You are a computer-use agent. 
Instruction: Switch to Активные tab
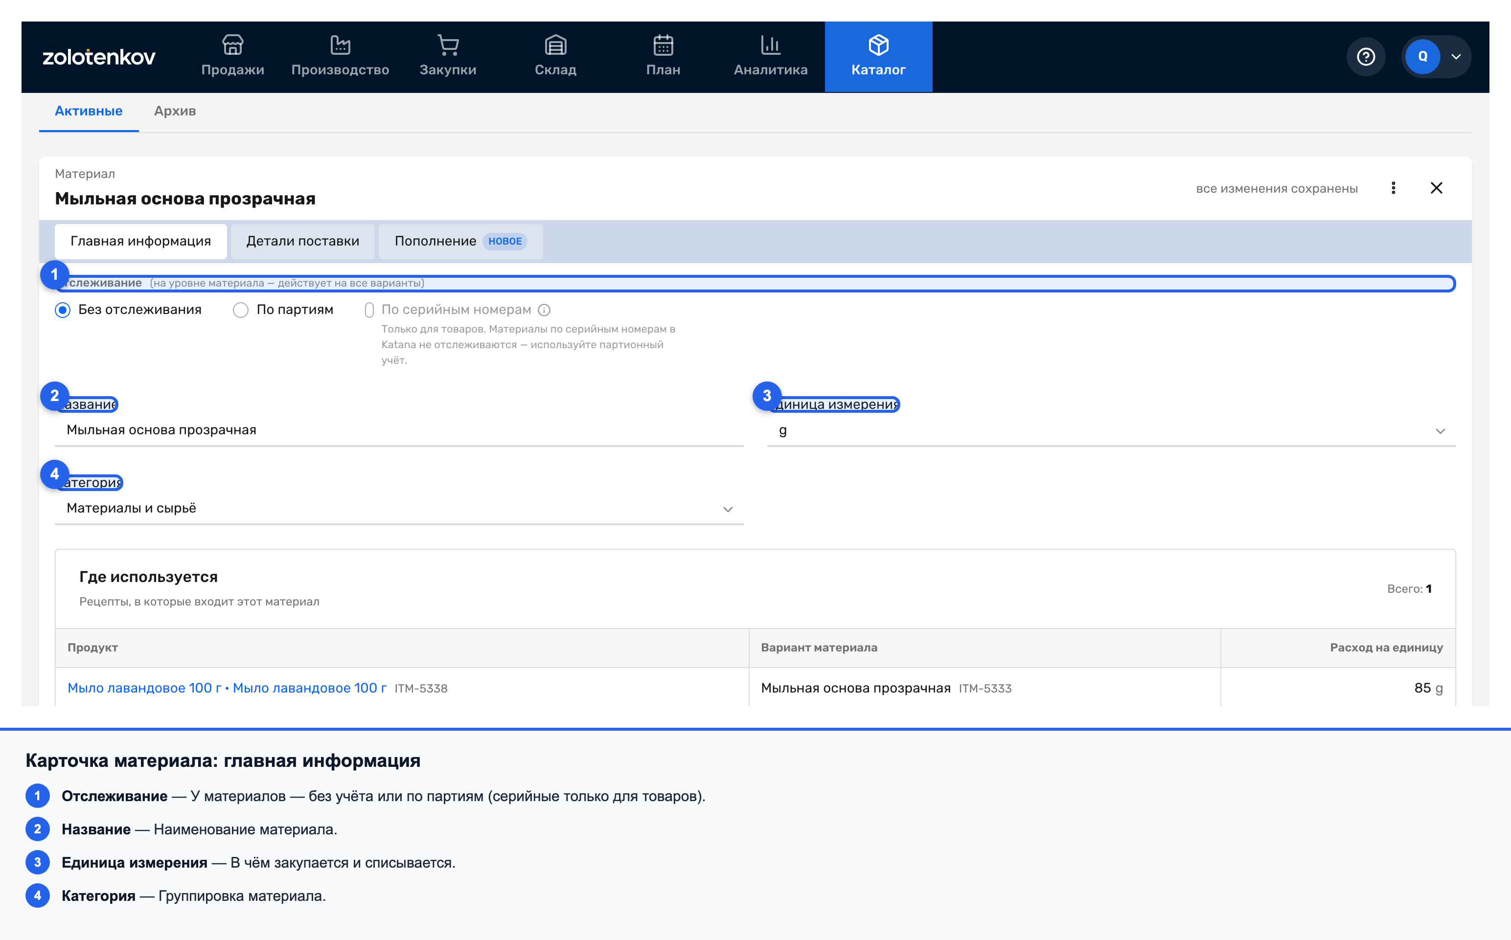[x=89, y=112]
